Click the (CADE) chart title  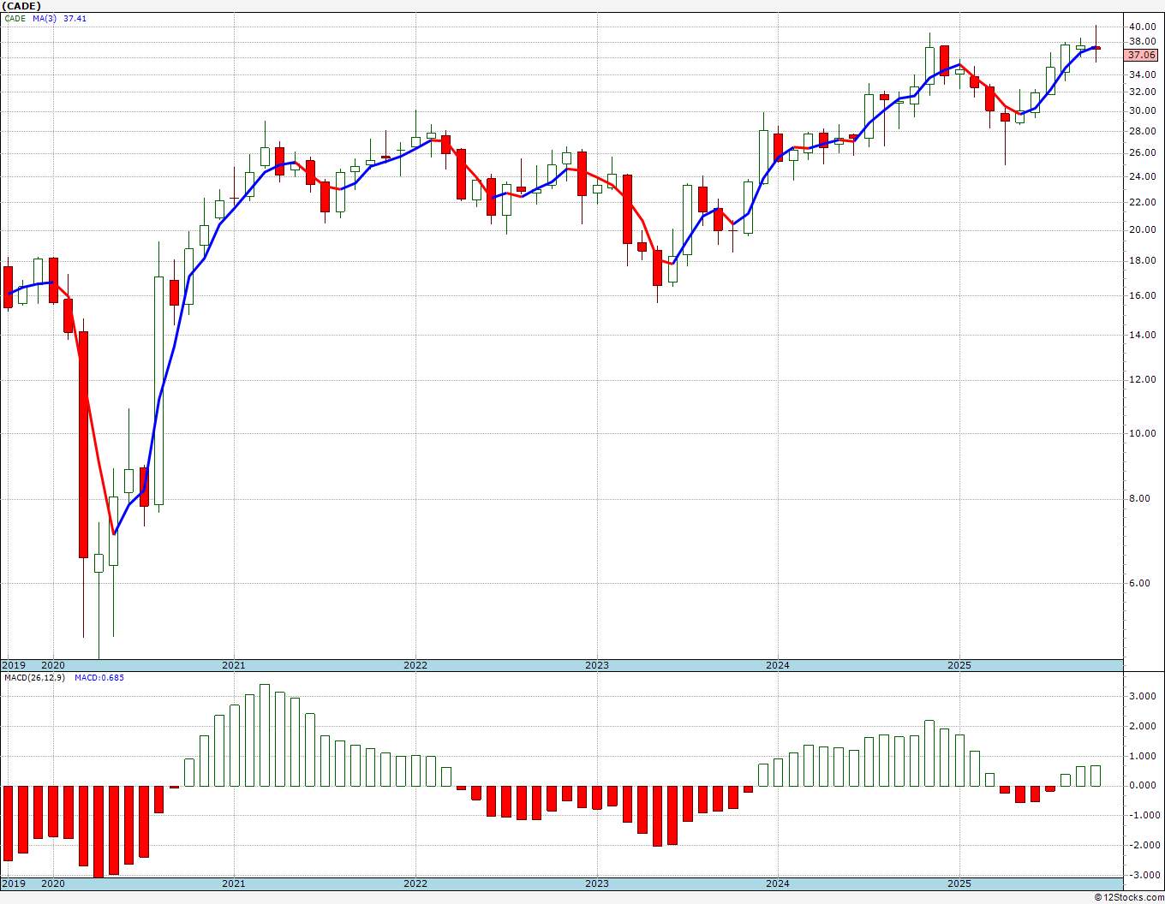click(x=21, y=6)
